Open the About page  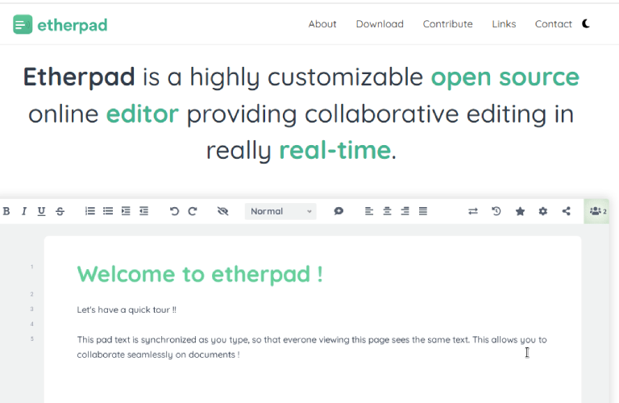pos(322,24)
